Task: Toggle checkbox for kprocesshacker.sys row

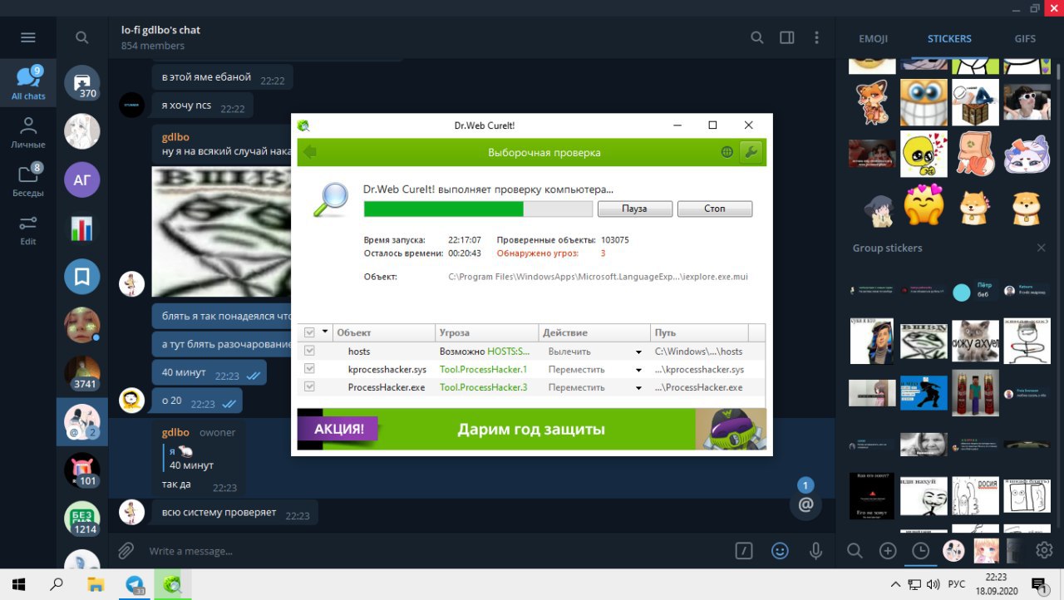Action: click(309, 369)
